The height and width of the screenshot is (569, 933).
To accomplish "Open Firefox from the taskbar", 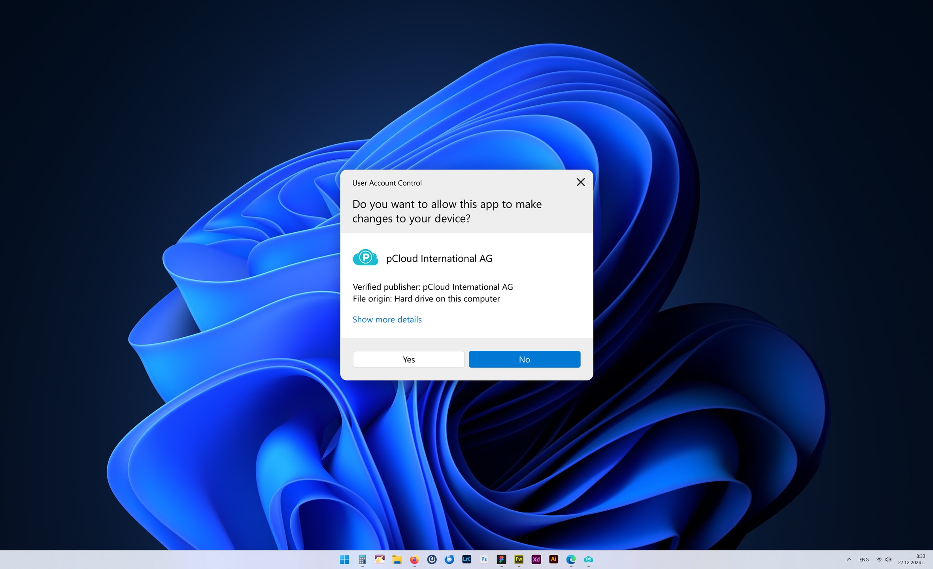I will click(x=414, y=560).
